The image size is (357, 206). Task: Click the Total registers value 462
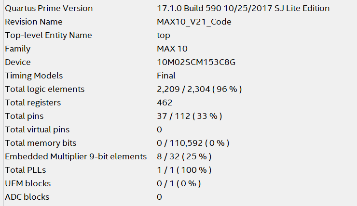tap(165, 103)
